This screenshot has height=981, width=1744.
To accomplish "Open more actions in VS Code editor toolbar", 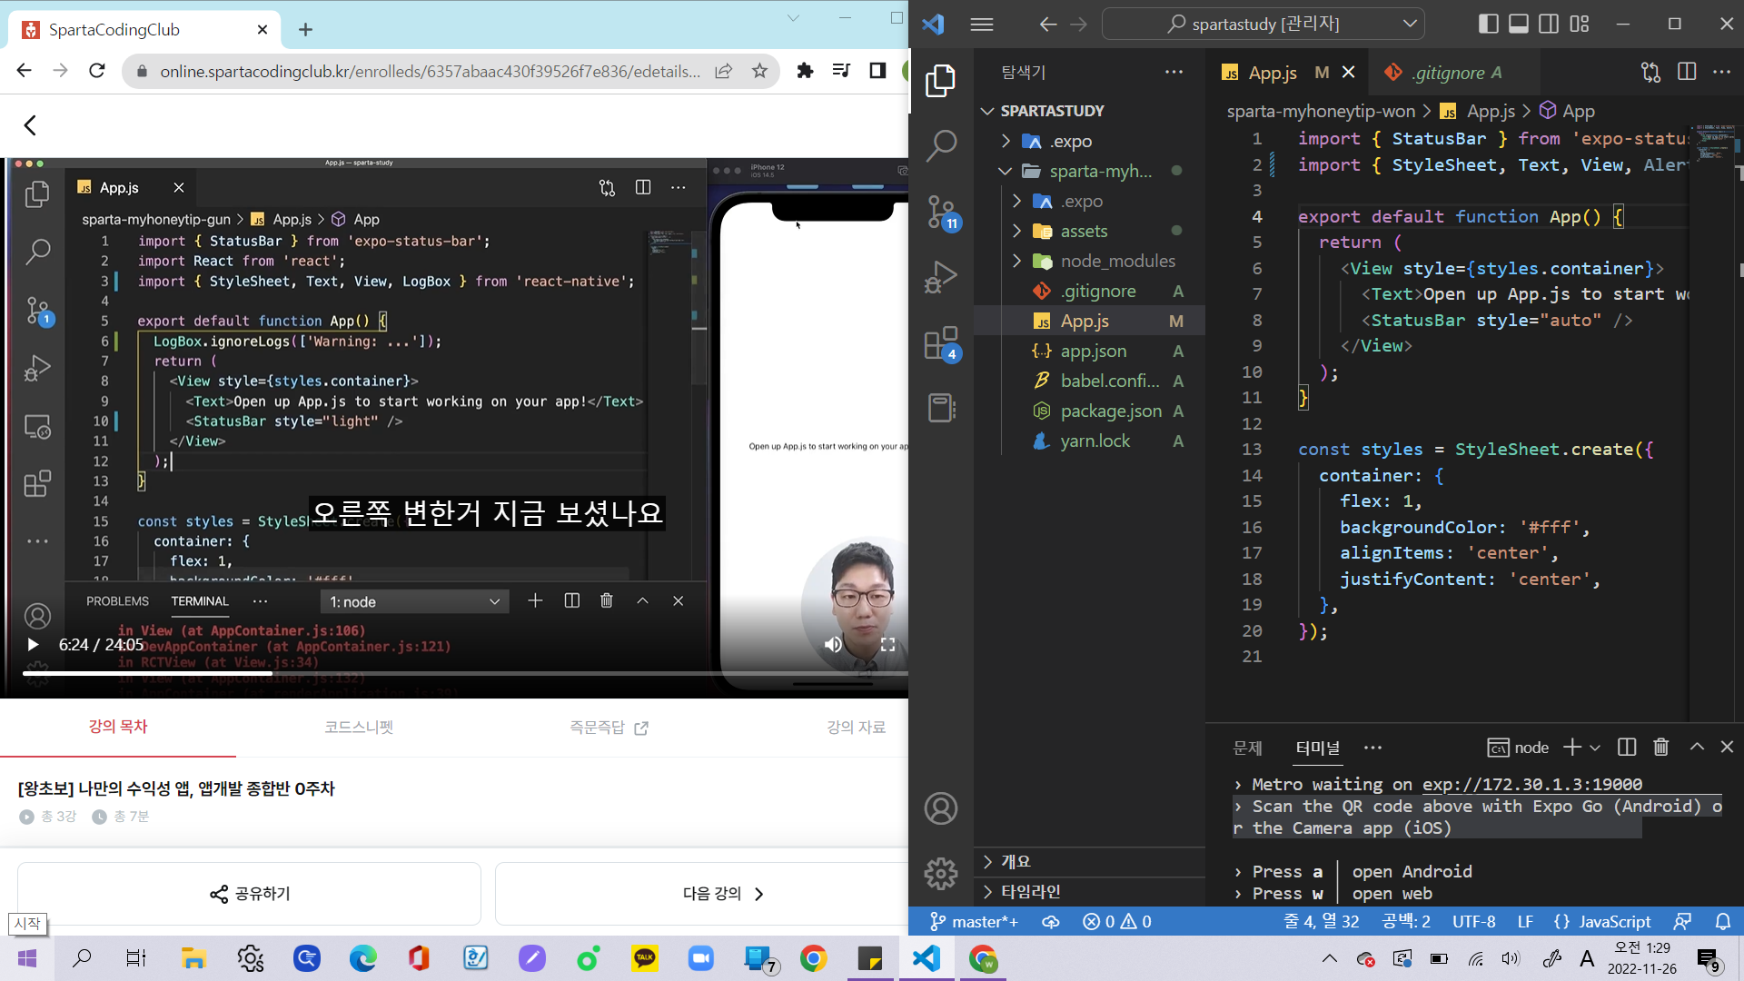I will coord(1721,72).
